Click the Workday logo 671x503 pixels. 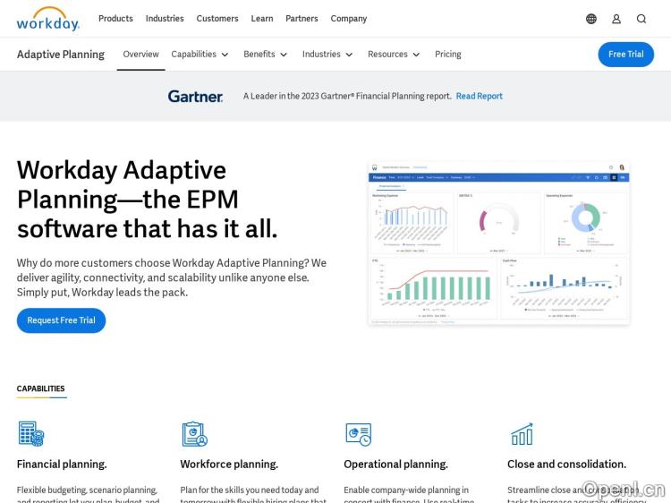[x=48, y=19]
